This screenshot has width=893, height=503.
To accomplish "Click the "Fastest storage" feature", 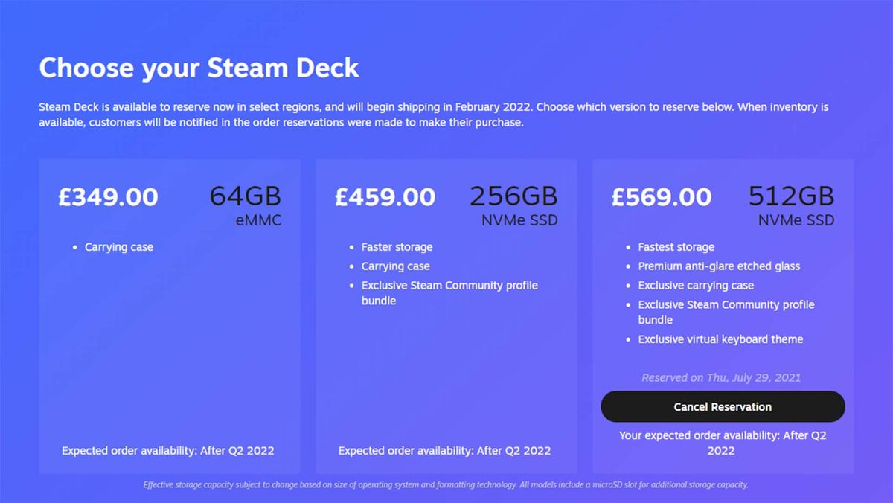I will 676,247.
